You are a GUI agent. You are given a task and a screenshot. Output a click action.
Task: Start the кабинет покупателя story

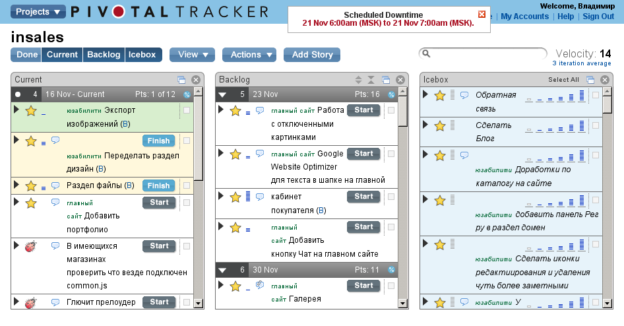tap(363, 196)
